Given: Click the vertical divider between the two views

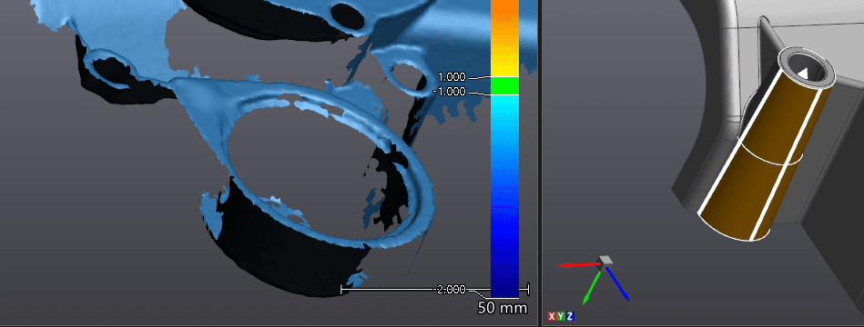Looking at the screenshot, I should (540, 163).
